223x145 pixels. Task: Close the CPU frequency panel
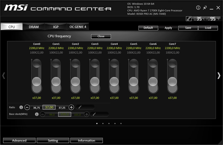pyautogui.click(x=101, y=37)
